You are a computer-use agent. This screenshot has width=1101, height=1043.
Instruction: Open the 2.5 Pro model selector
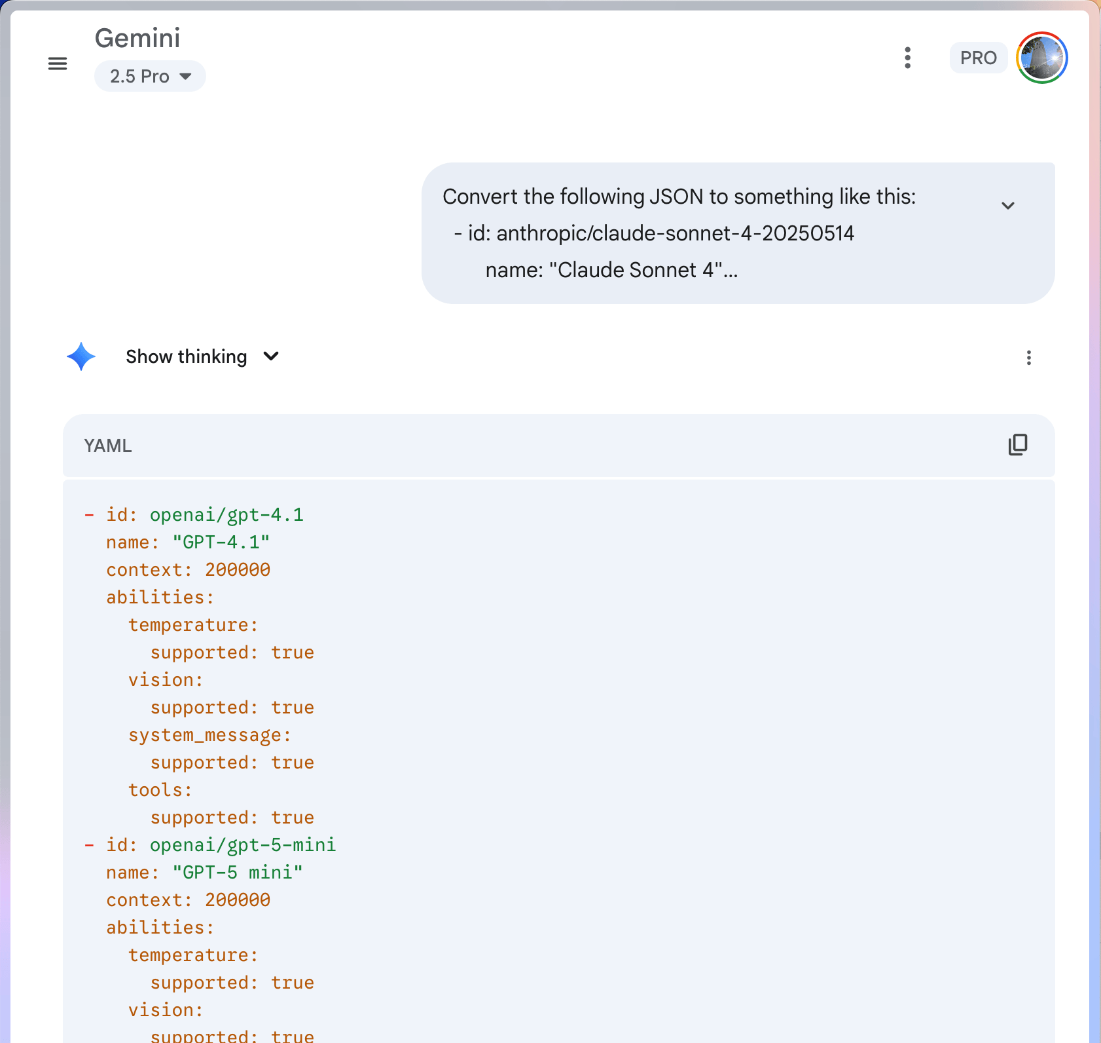click(x=150, y=76)
